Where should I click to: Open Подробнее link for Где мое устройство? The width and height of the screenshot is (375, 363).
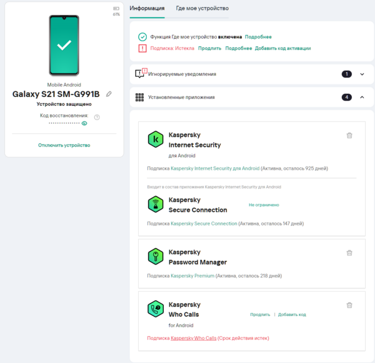pyautogui.click(x=258, y=37)
